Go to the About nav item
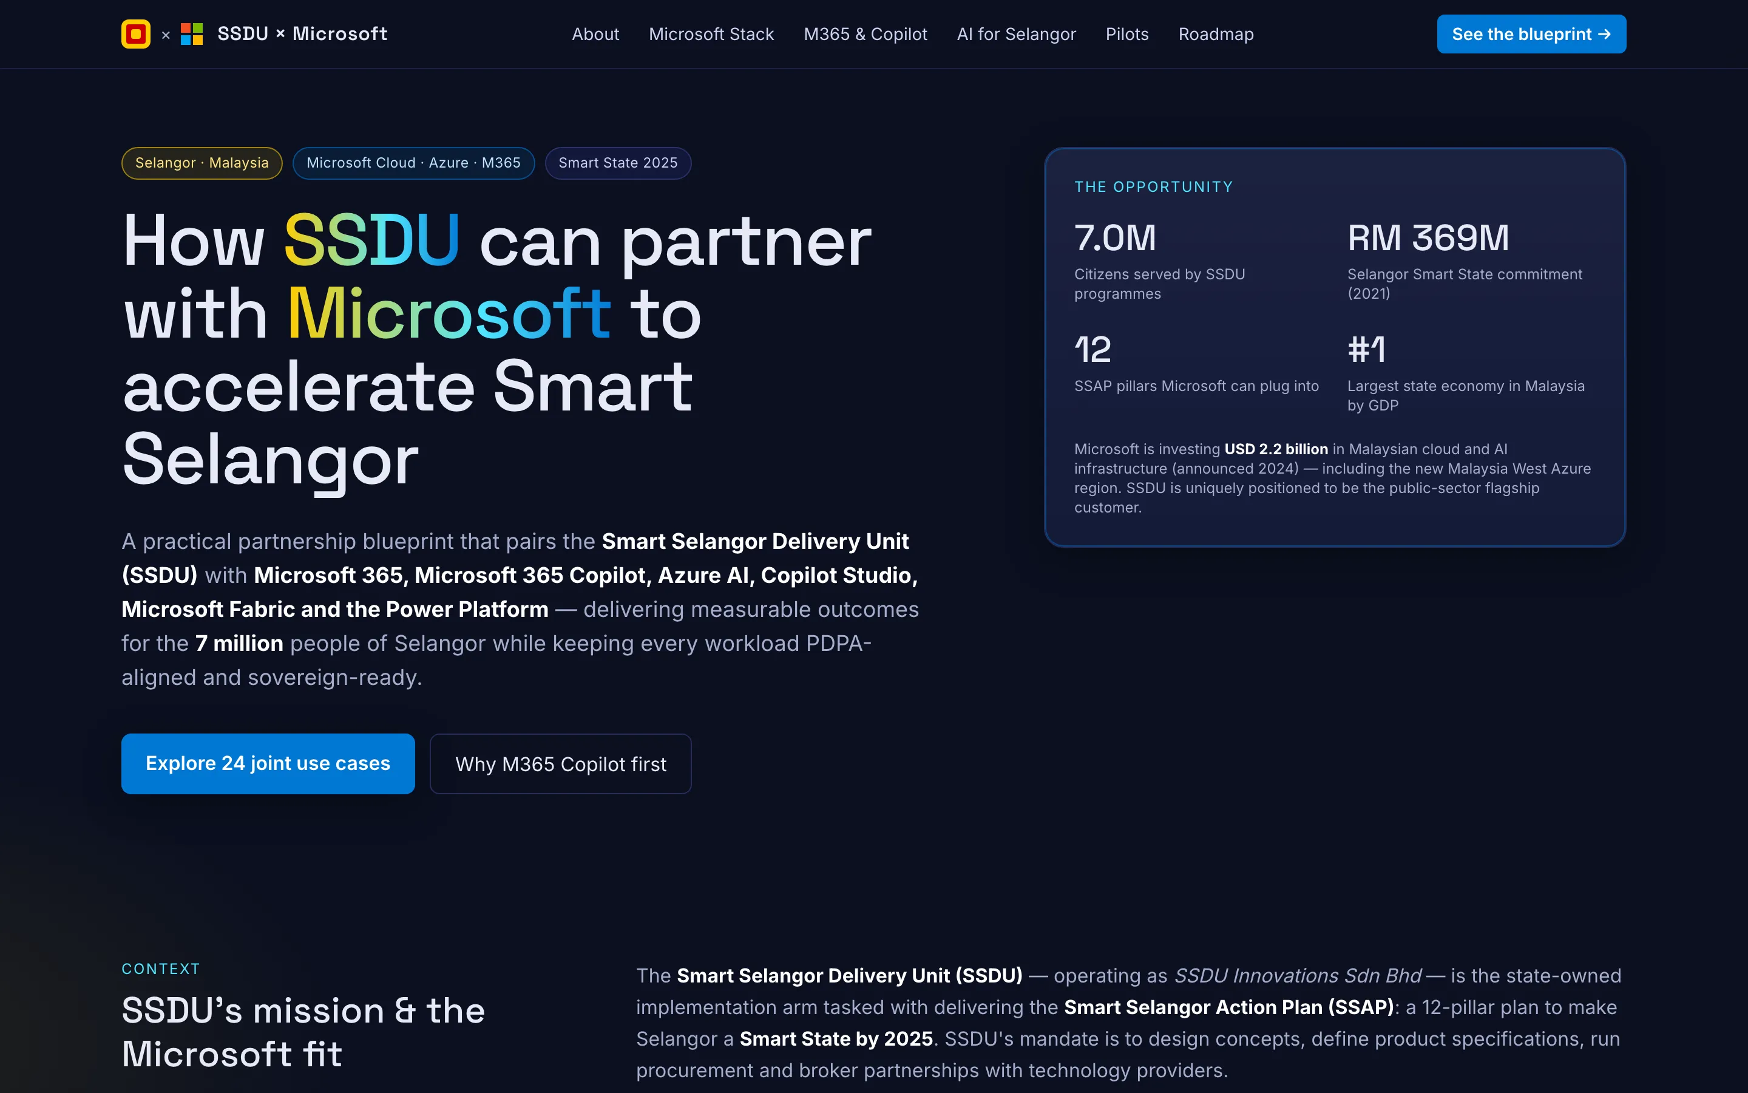This screenshot has height=1093, width=1748. click(595, 34)
